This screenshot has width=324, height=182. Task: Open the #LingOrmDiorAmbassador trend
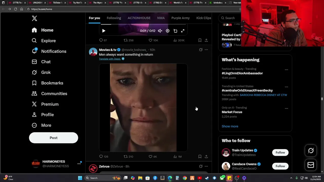pos(242,73)
